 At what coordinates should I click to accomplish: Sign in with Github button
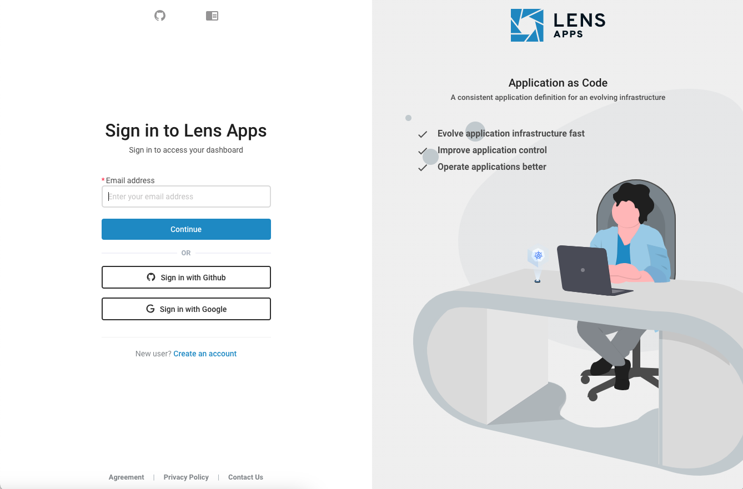[x=186, y=278]
